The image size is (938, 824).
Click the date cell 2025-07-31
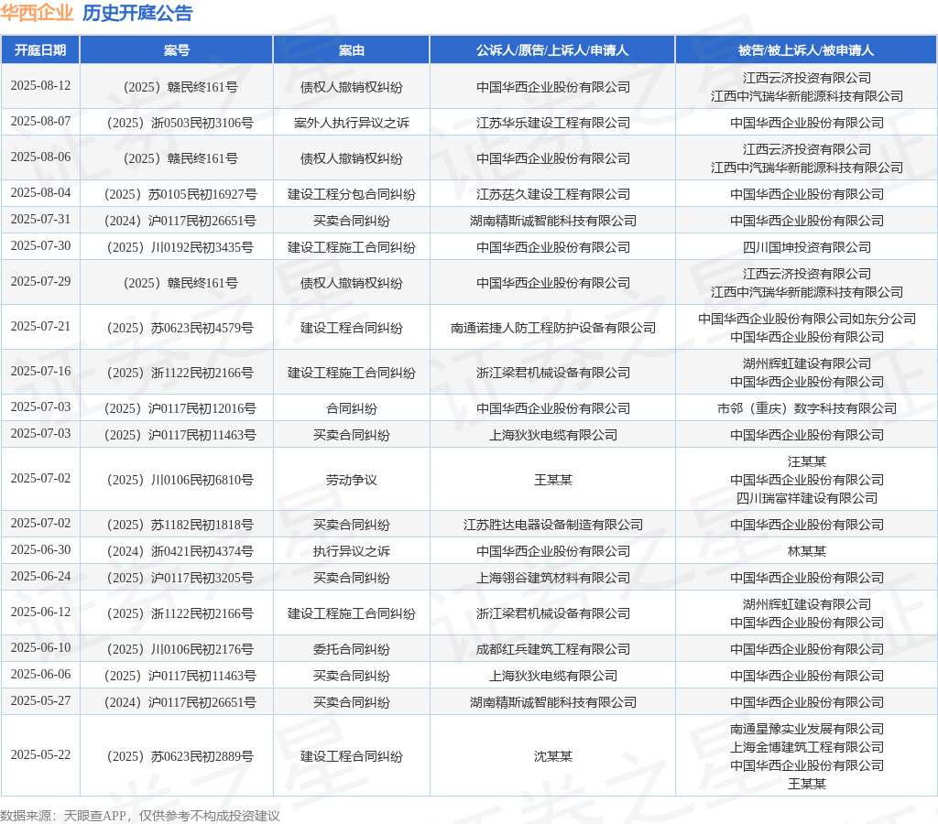tap(40, 220)
